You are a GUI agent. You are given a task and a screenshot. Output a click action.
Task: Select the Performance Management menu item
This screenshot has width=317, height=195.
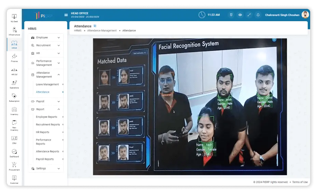click(x=46, y=63)
